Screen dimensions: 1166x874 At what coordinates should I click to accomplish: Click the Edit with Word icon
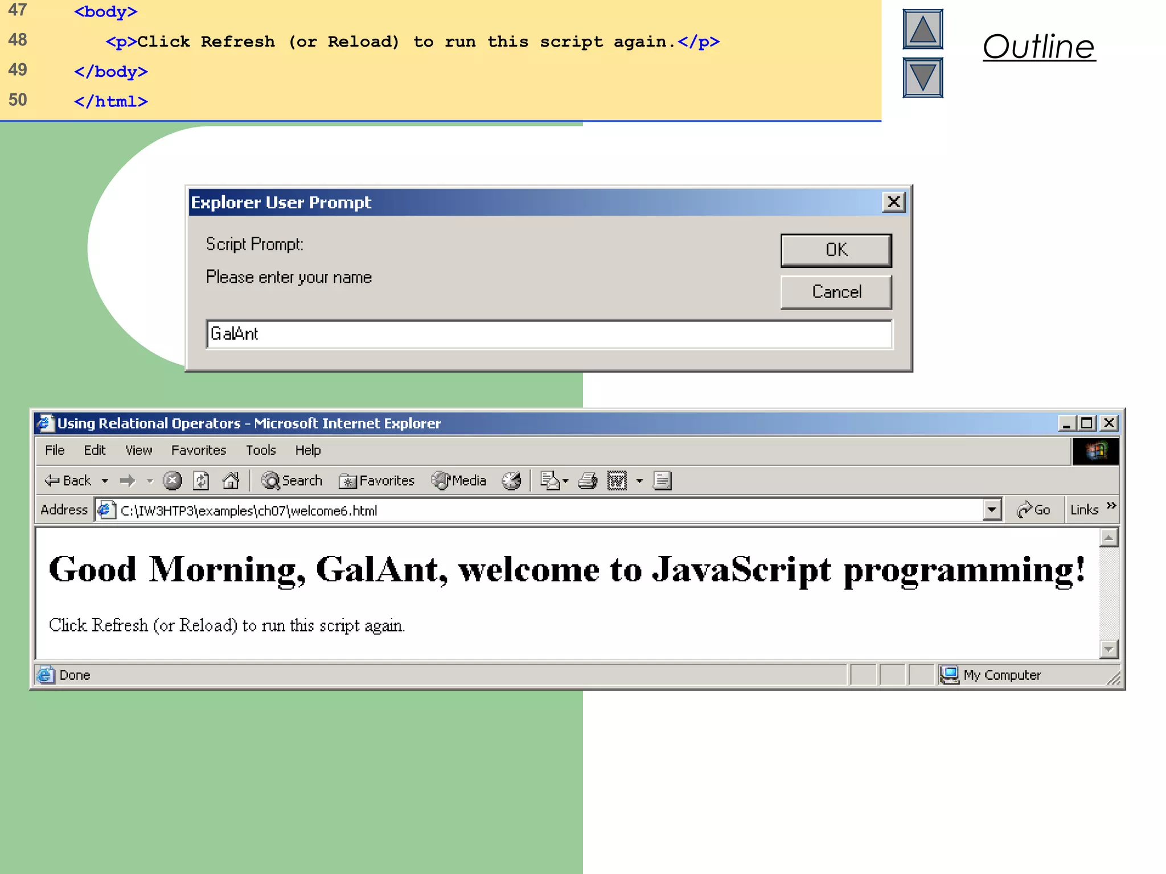tap(617, 481)
